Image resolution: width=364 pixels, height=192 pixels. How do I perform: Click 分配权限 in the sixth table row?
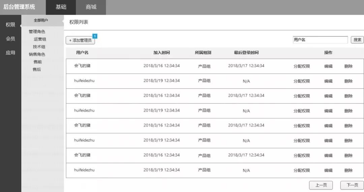[x=302, y=140]
